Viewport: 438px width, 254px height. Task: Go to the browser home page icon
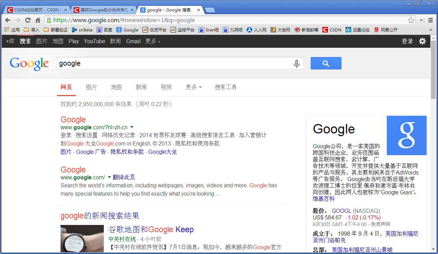[38, 20]
